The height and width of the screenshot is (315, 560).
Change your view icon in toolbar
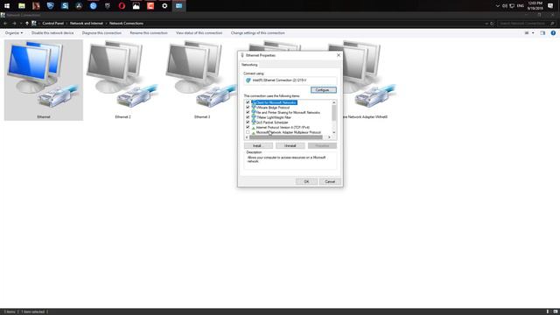527,33
